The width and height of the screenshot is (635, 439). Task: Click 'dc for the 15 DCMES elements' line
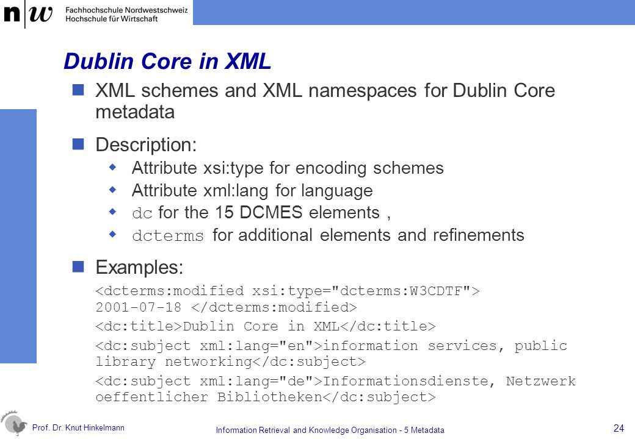coord(261,213)
